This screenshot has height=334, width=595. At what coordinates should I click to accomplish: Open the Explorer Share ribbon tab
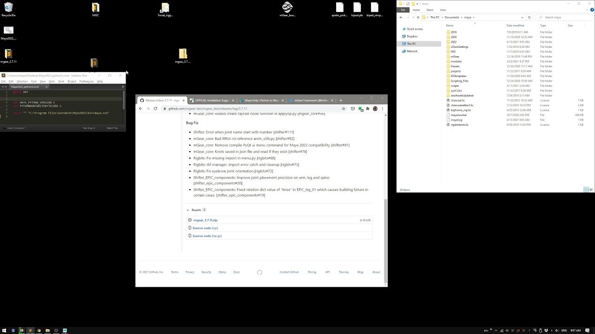tap(430, 10)
